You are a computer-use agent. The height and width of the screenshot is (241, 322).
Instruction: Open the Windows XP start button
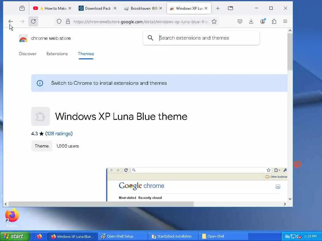[15, 236]
